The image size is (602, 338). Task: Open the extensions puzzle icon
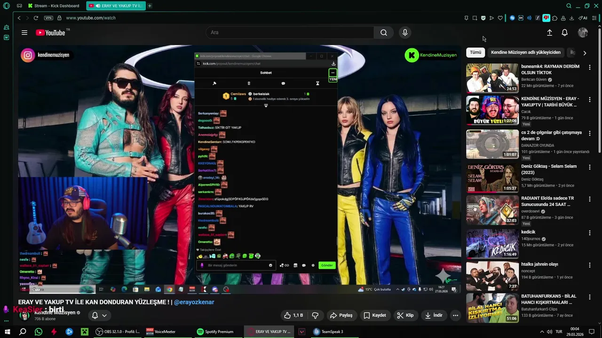click(554, 18)
